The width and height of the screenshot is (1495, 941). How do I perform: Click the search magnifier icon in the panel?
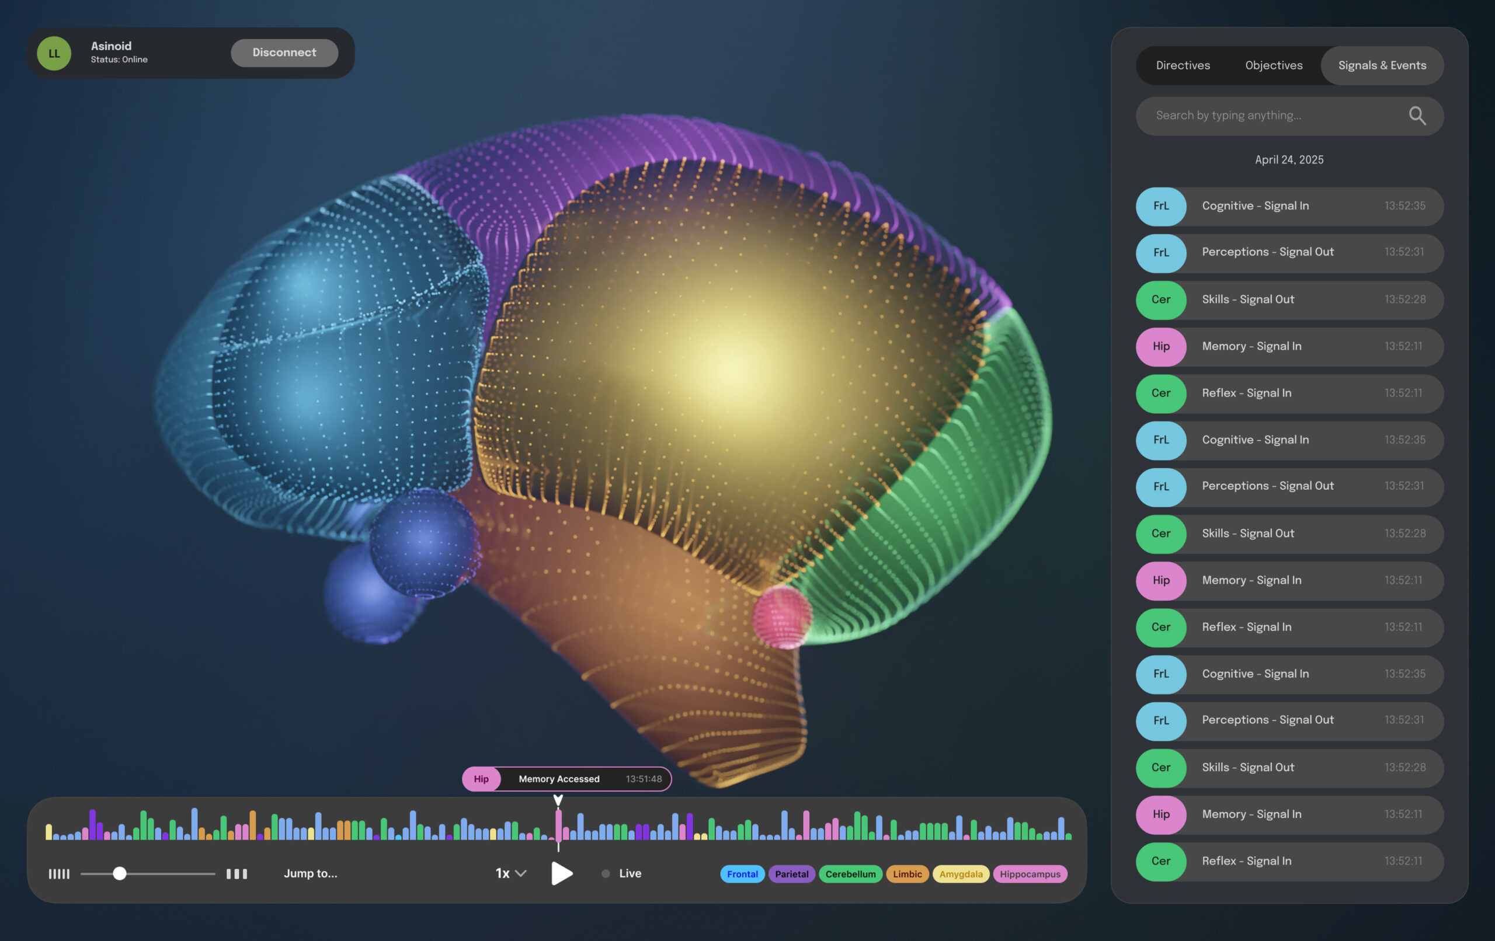click(x=1418, y=116)
